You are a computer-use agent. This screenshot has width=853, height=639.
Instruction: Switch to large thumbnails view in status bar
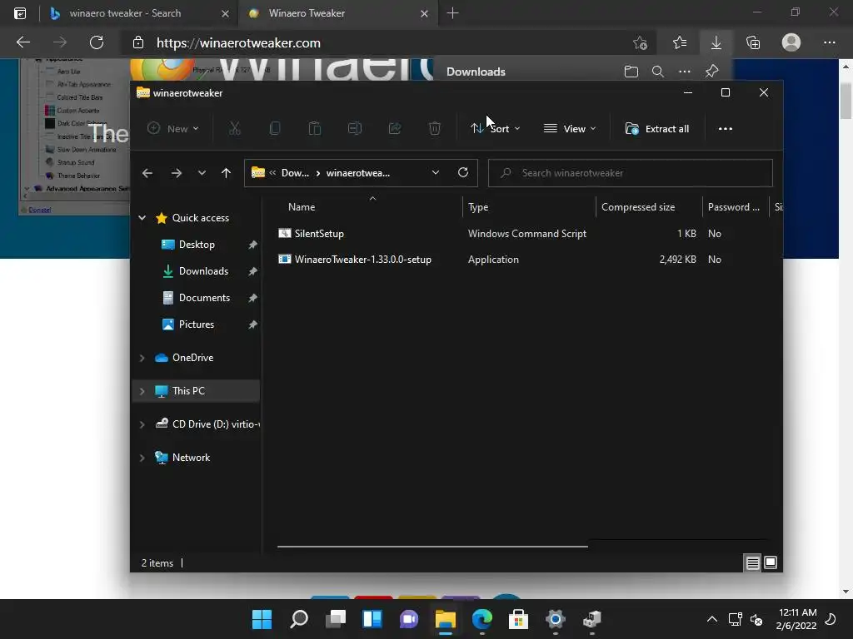(x=771, y=563)
